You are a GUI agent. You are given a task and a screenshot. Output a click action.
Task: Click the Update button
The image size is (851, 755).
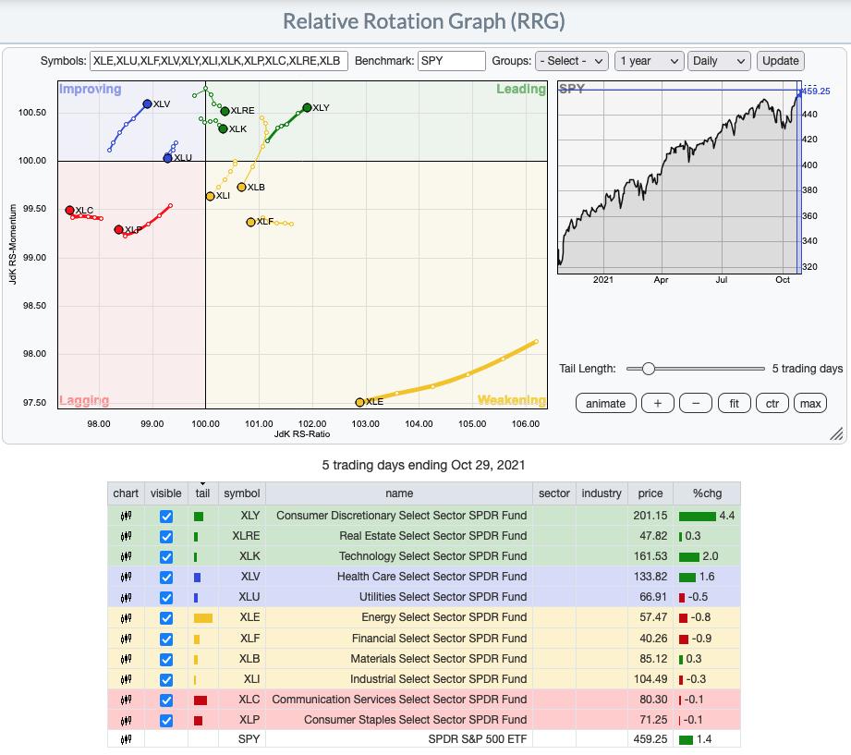pyautogui.click(x=780, y=61)
